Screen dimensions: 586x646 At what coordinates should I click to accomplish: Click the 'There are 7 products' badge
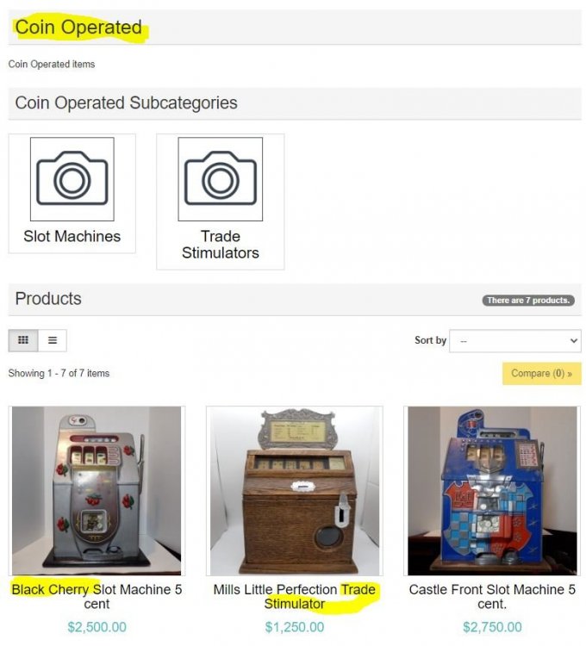(528, 301)
